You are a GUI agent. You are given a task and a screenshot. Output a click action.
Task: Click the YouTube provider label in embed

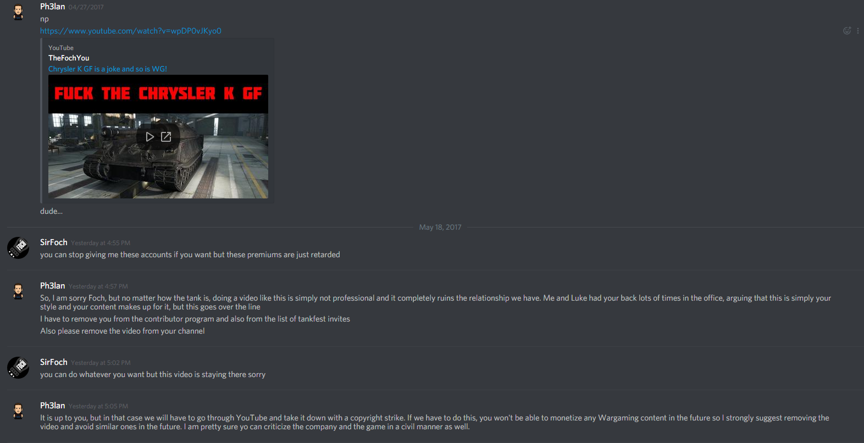point(61,48)
